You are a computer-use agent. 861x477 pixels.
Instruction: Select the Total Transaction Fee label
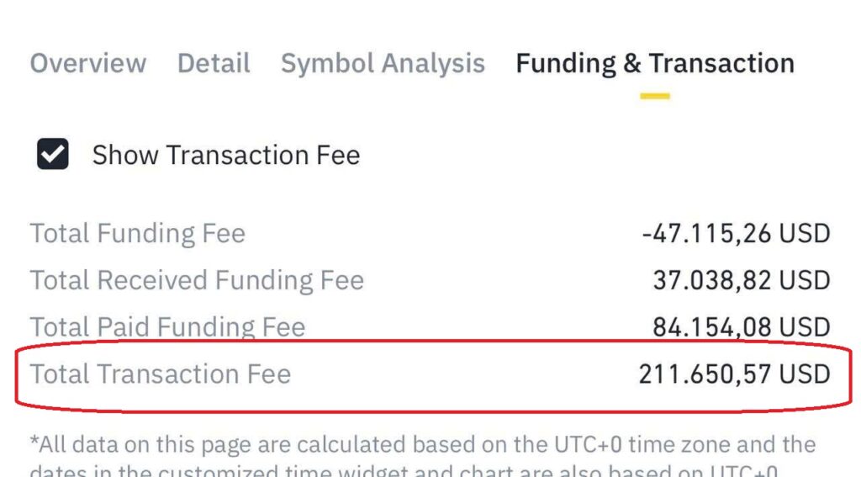tap(161, 374)
